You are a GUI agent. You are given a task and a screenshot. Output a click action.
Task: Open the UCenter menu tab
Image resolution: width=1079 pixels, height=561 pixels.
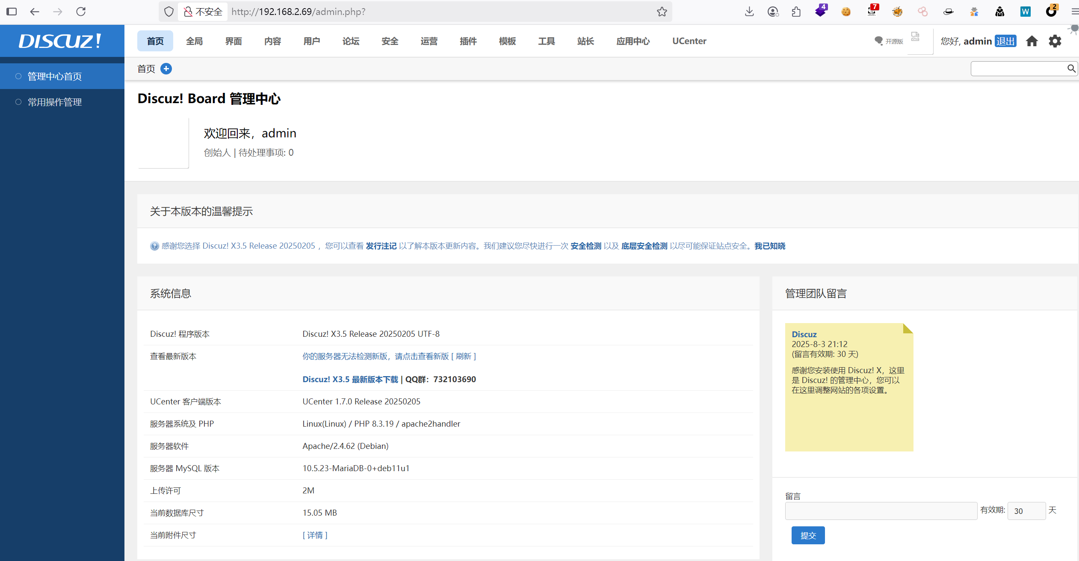(x=689, y=41)
